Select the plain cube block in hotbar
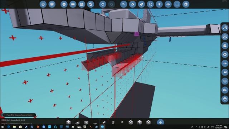 pyautogui.click(x=68, y=122)
